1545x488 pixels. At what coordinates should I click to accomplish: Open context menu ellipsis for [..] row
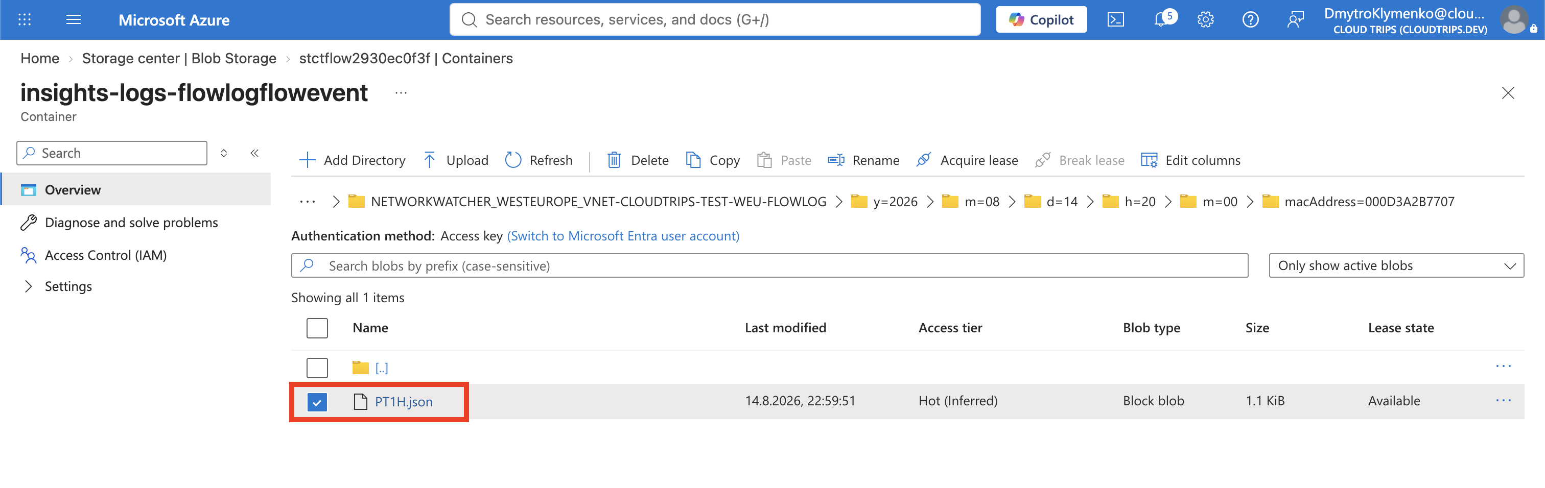coord(1503,367)
